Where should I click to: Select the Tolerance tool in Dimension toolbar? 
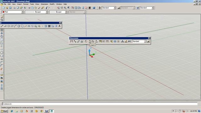tap(115, 41)
